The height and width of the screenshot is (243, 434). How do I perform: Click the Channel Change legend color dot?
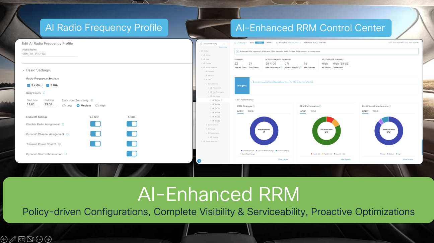[x=241, y=150]
